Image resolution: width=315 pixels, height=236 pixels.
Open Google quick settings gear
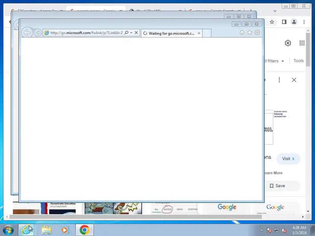[288, 43]
